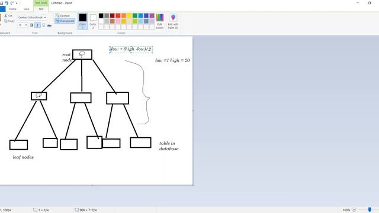
Task: Toggle Strikethrough text formatting
Action: (49, 25)
